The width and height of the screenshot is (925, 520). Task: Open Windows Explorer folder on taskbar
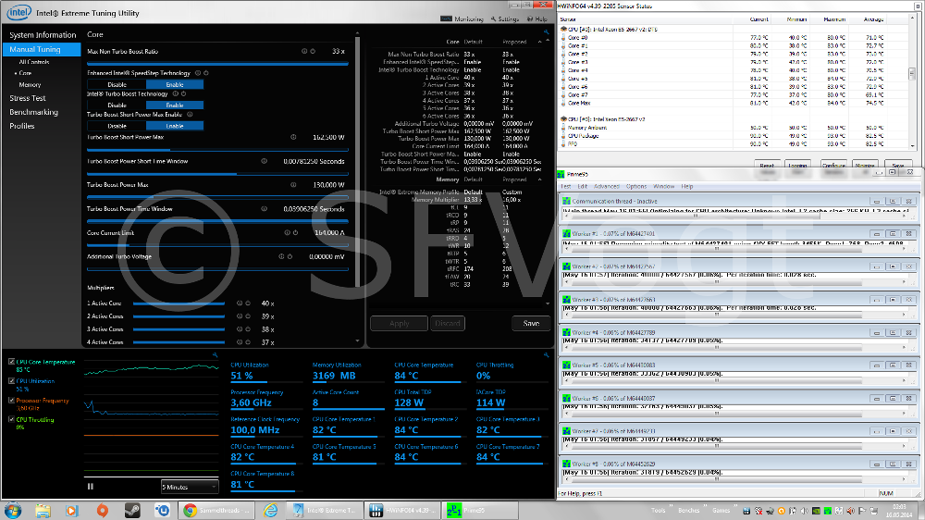[43, 510]
